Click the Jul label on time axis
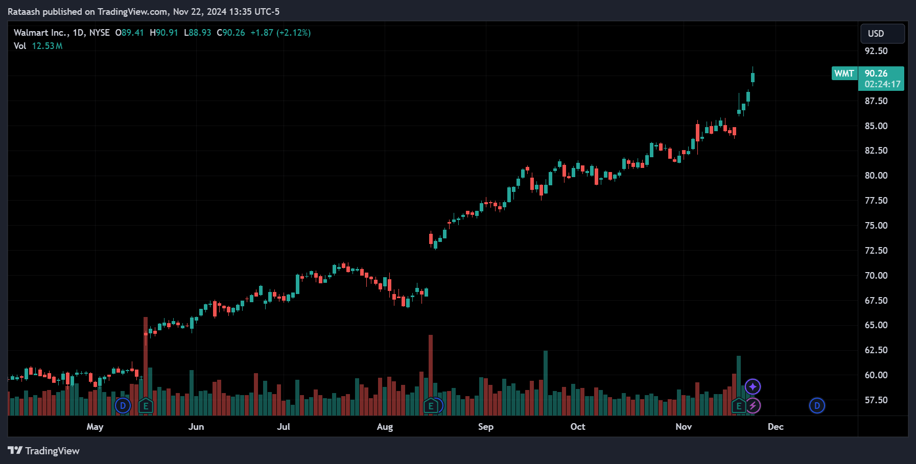The width and height of the screenshot is (916, 464). point(284,427)
